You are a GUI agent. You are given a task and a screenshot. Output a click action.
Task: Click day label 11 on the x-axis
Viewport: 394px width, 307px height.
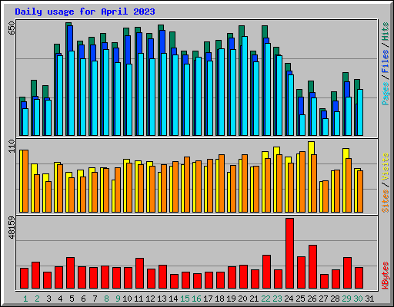(139, 299)
